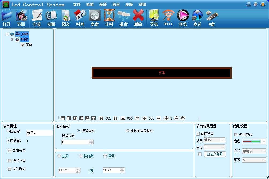Add a 计时 hourglass timer

click(109, 18)
